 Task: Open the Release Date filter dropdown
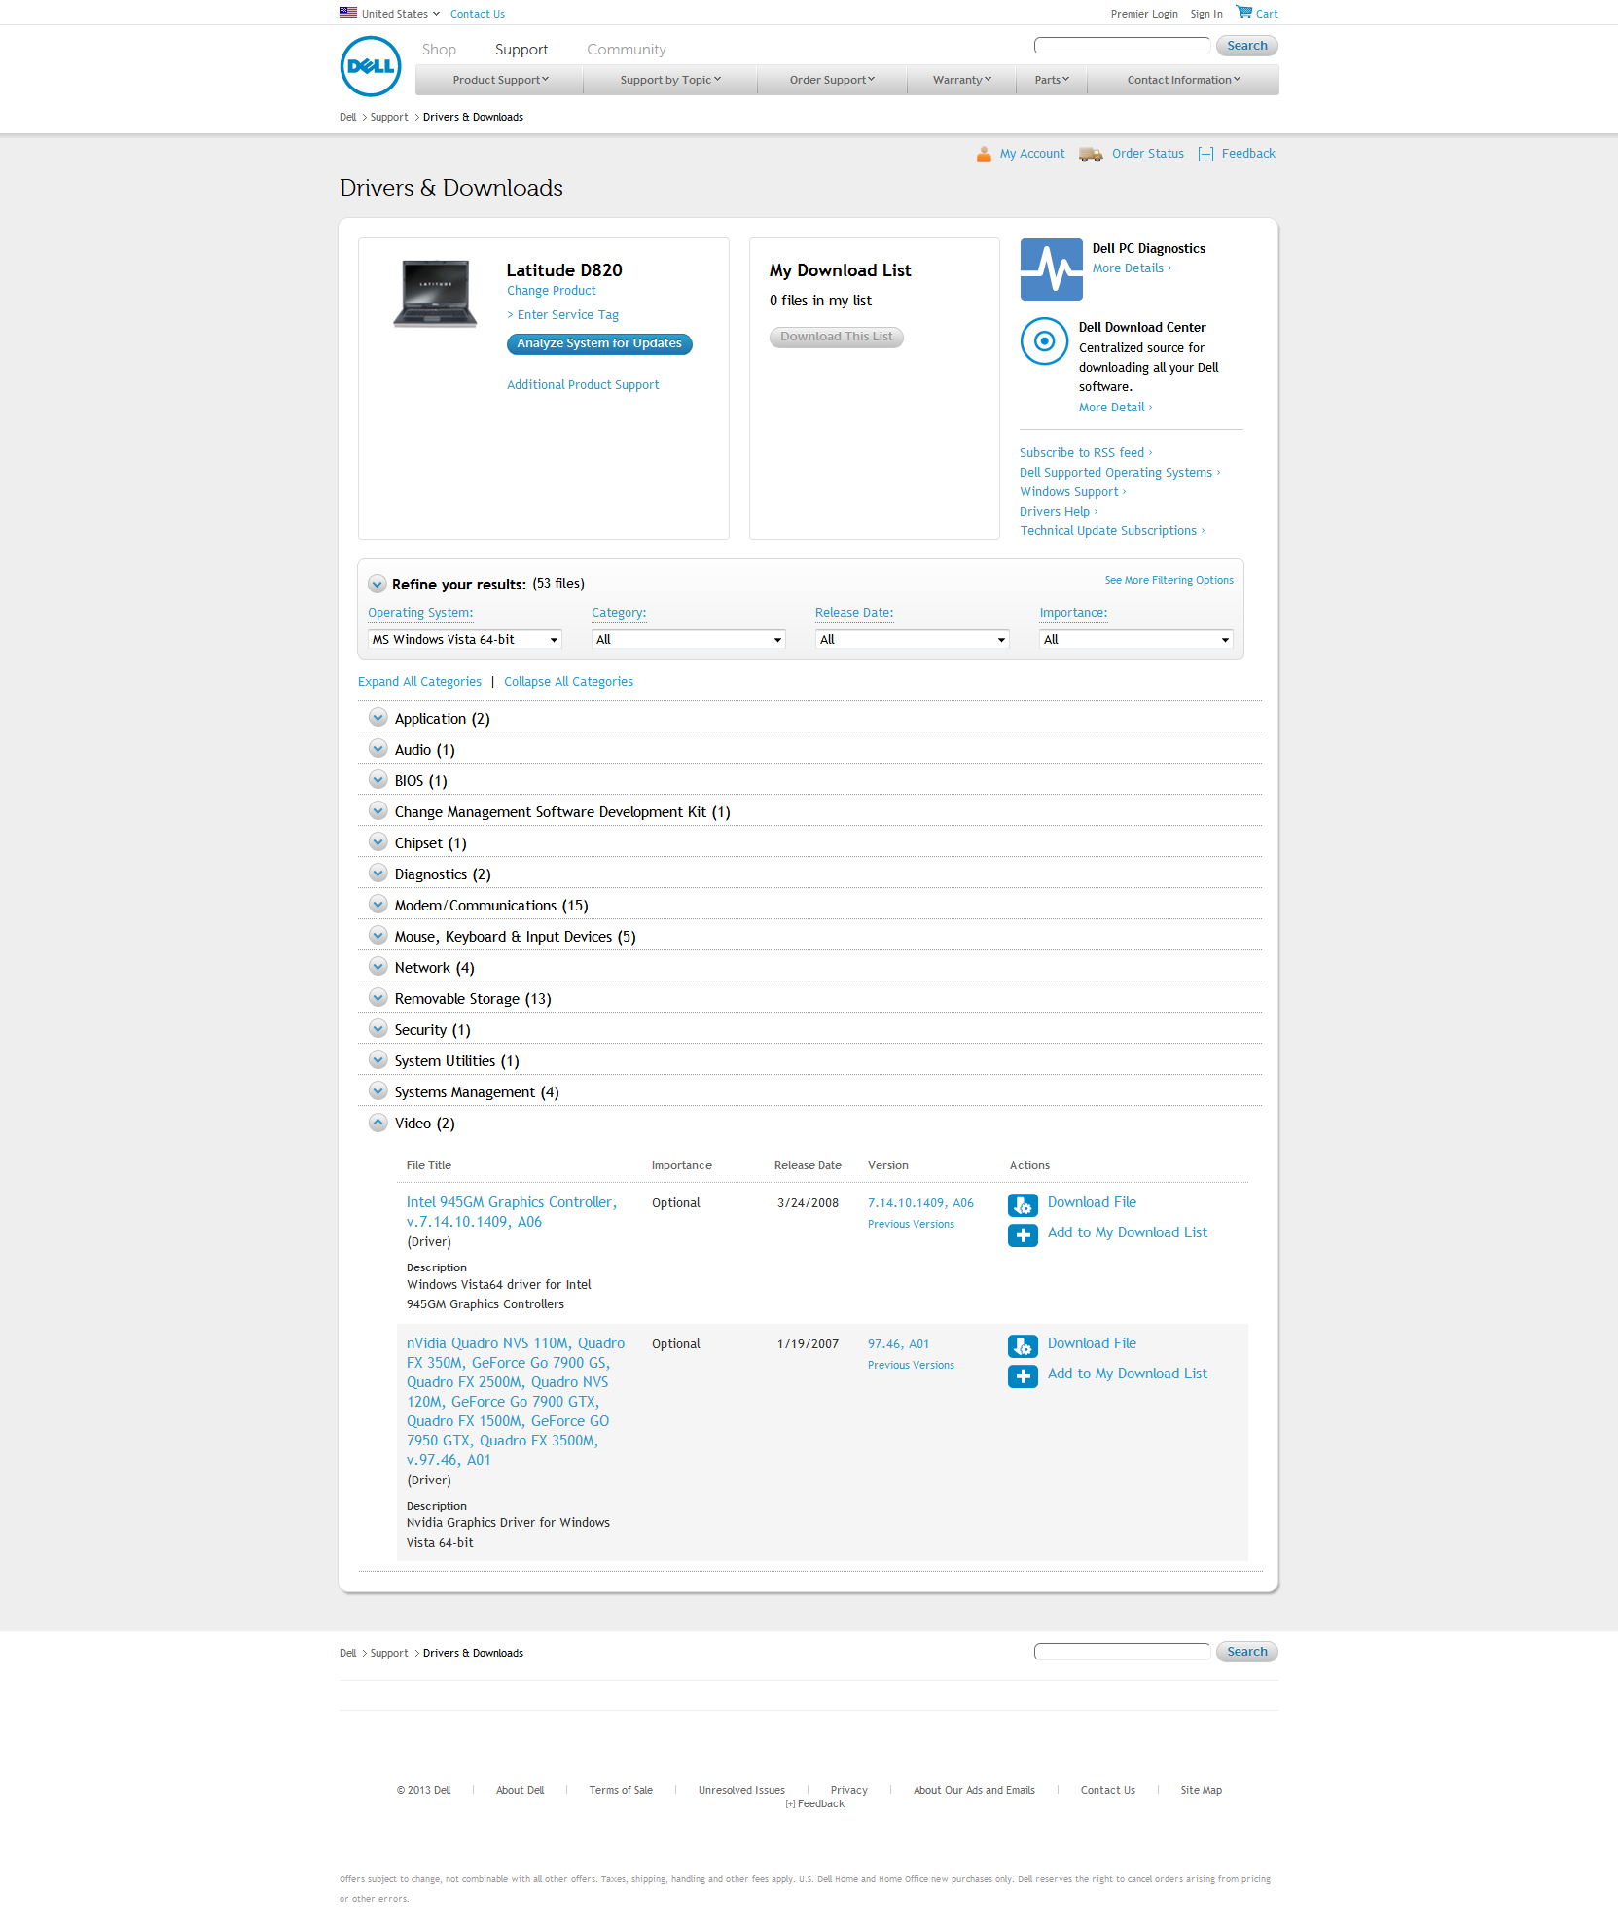tap(913, 639)
